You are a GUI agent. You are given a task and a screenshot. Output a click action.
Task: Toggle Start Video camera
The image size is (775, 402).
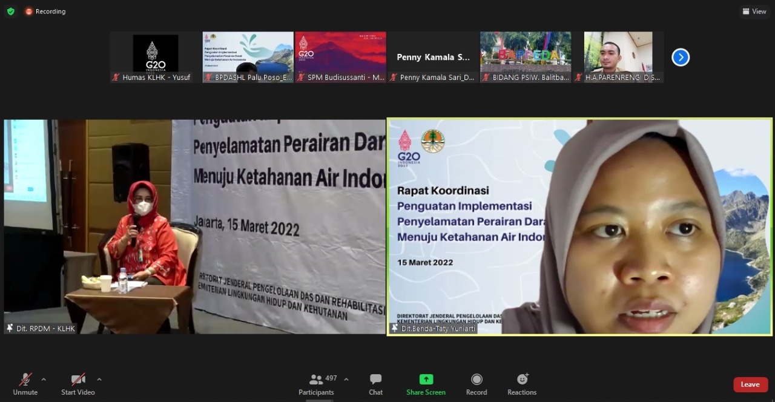[x=78, y=384]
